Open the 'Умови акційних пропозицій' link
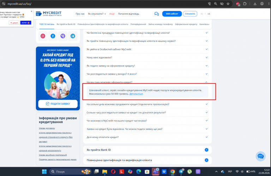The width and height of the screenshot is (271, 176). 53,155
